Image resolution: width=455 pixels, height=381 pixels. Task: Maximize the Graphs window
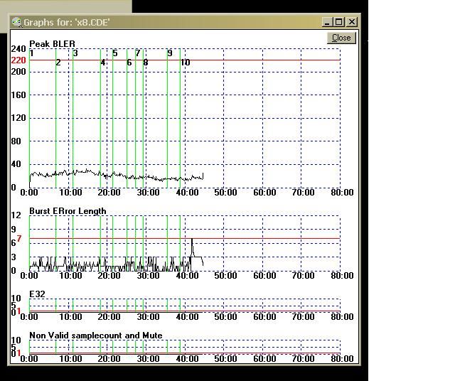(x=339, y=22)
